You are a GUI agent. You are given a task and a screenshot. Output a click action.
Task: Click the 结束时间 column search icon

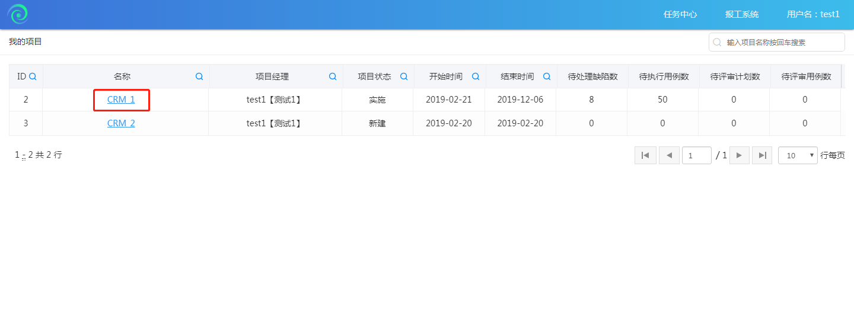[547, 76]
